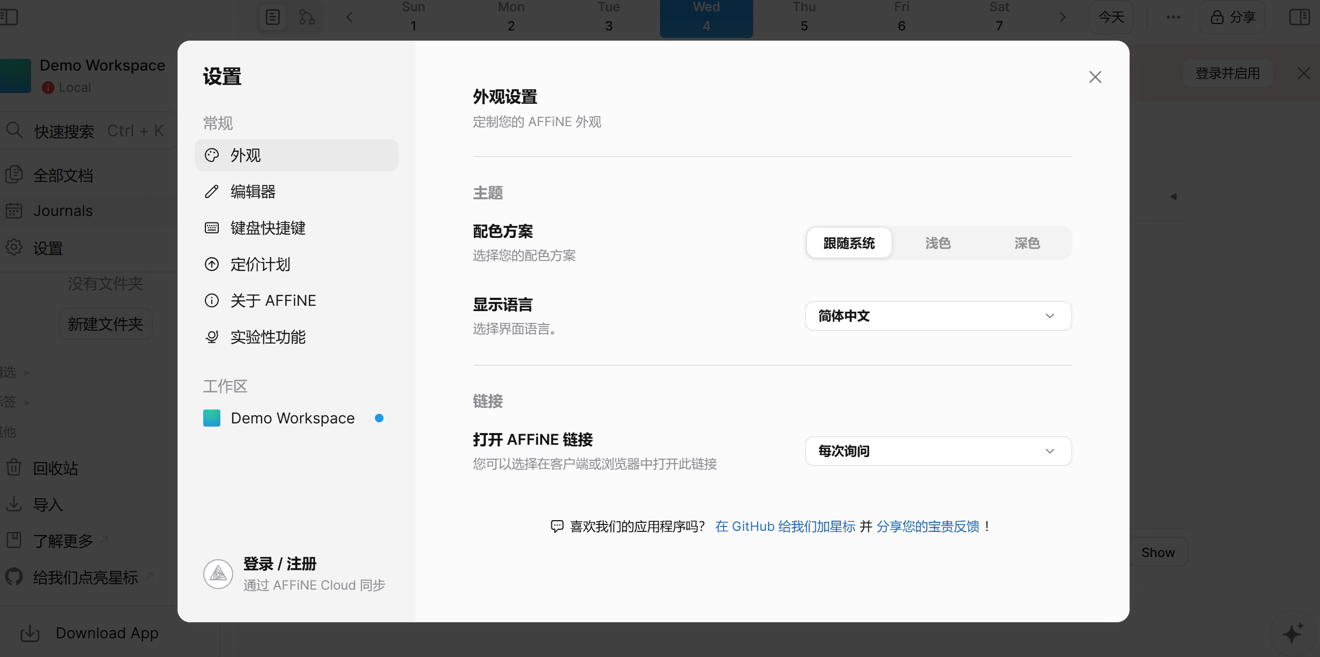The width and height of the screenshot is (1320, 657).
Task: Go to next week with right chevron
Action: click(1063, 17)
